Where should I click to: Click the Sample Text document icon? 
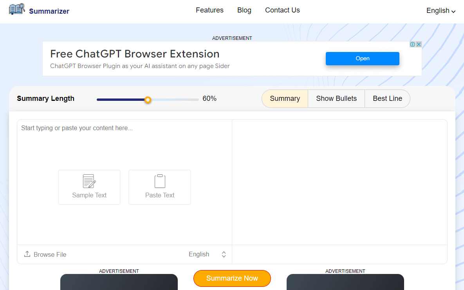pyautogui.click(x=89, y=181)
